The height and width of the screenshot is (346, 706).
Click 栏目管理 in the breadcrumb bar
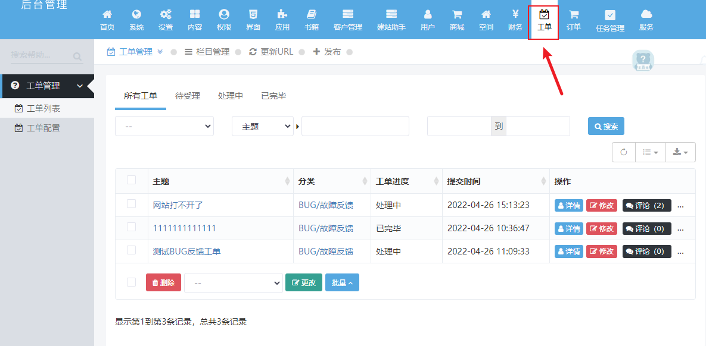click(207, 52)
